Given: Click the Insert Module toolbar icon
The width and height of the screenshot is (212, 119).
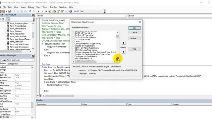Looking at the screenshot, I should 4,12.
